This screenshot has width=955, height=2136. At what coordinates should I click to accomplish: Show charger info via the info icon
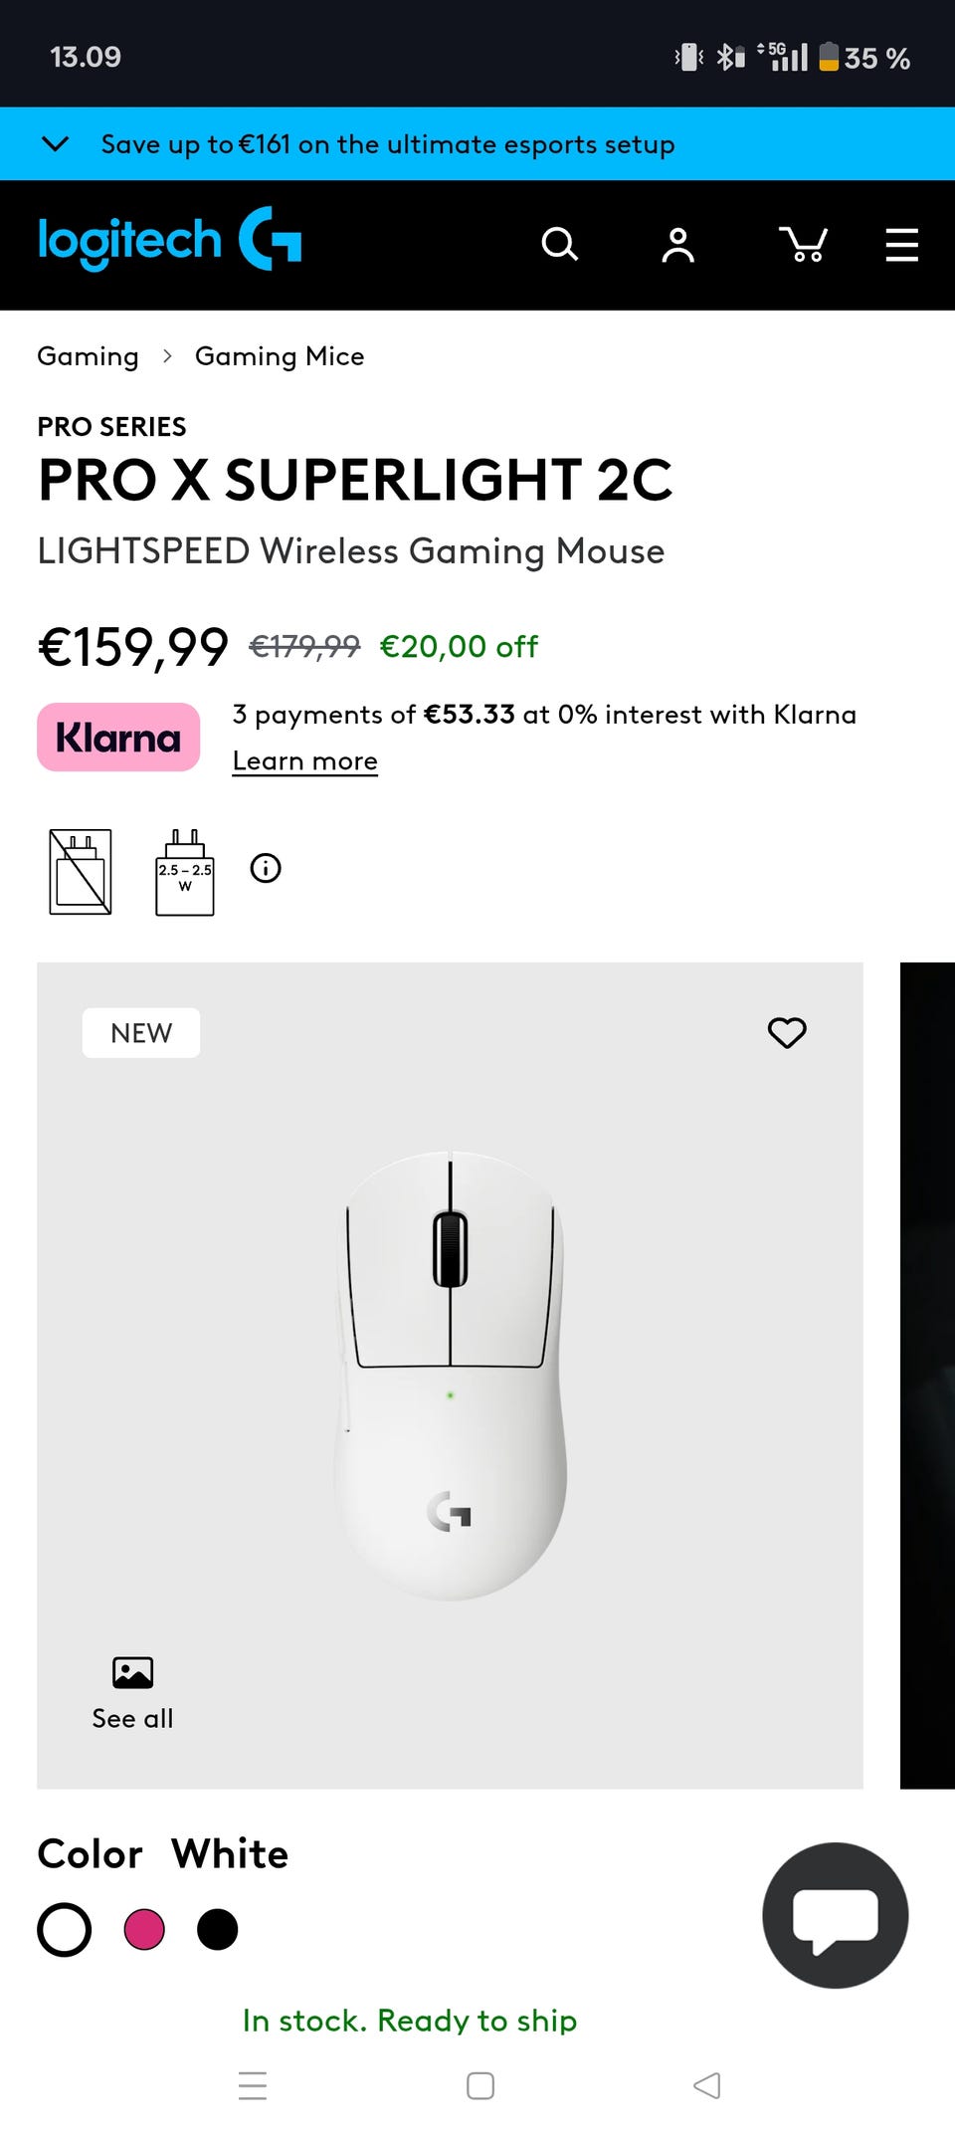tap(266, 868)
